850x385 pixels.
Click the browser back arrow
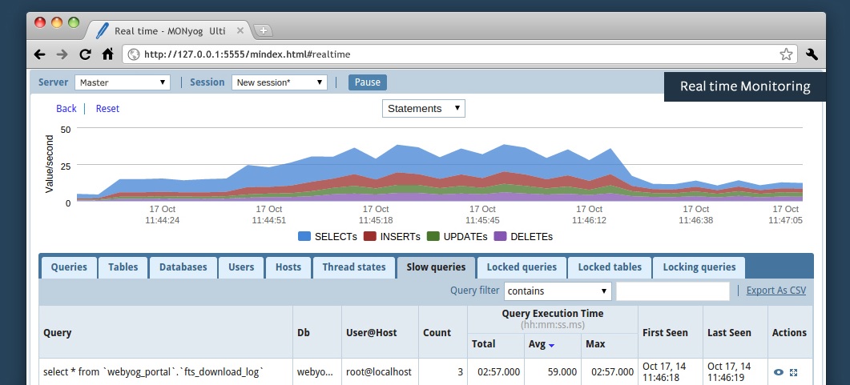point(39,54)
